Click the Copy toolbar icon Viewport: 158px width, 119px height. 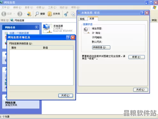point(73,14)
